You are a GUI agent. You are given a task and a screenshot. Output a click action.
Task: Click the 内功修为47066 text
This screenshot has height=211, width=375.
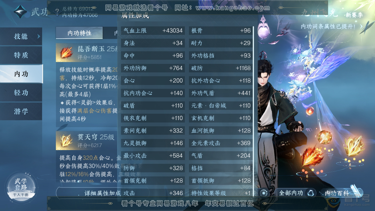(x=80, y=15)
